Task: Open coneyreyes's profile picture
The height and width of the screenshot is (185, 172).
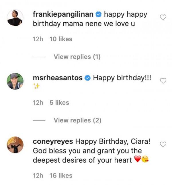Action: tap(15, 145)
